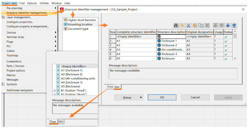This screenshot has height=128, width=248.
Task: Click the globe icon in Enclosure 3 row
Action: (x=159, y=54)
